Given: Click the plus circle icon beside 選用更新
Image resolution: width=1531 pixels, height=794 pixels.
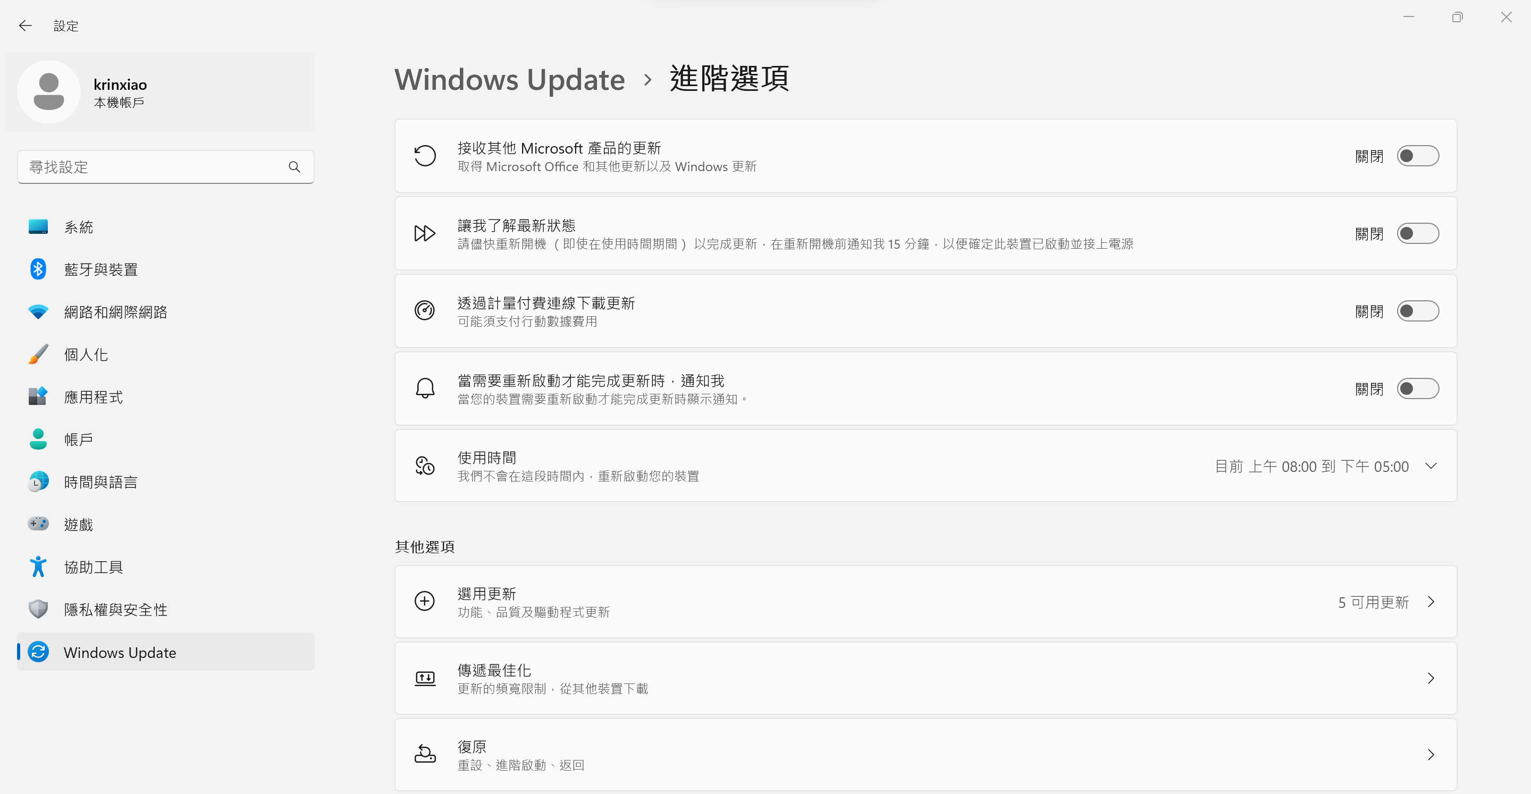Looking at the screenshot, I should point(425,602).
